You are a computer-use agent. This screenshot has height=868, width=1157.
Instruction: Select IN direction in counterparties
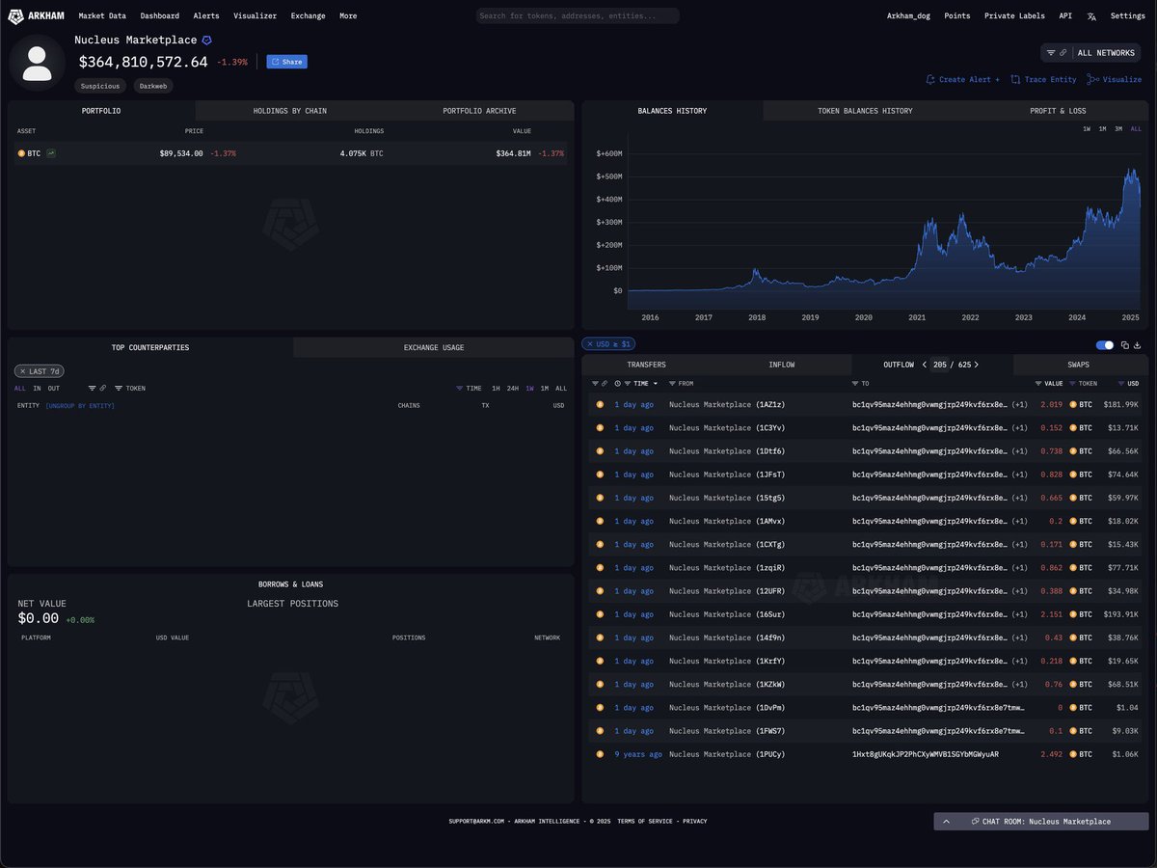click(37, 388)
